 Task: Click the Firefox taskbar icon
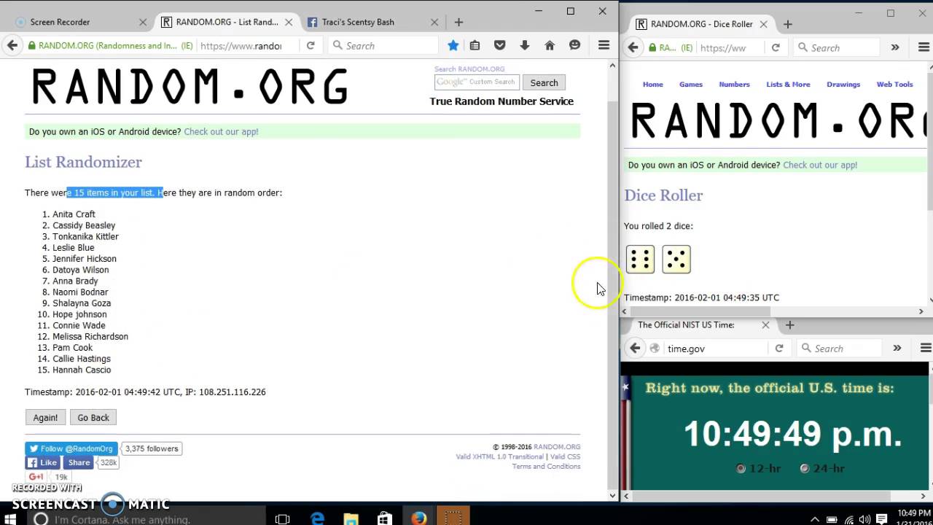(x=419, y=518)
